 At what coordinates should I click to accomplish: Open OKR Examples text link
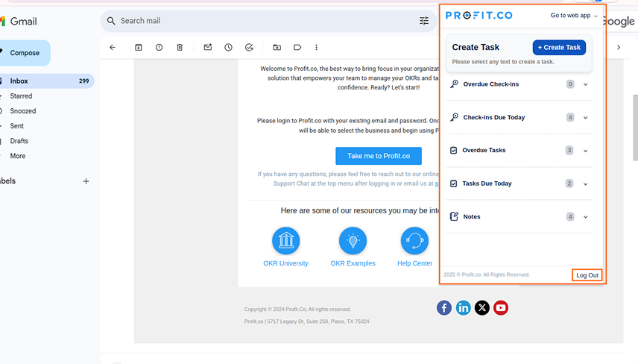click(x=353, y=263)
